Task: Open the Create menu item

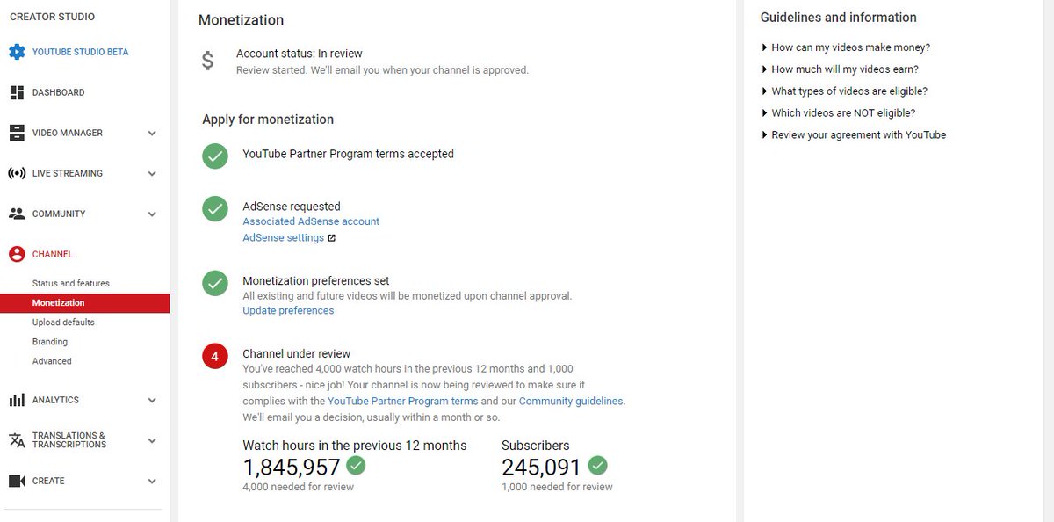Action: tap(48, 481)
